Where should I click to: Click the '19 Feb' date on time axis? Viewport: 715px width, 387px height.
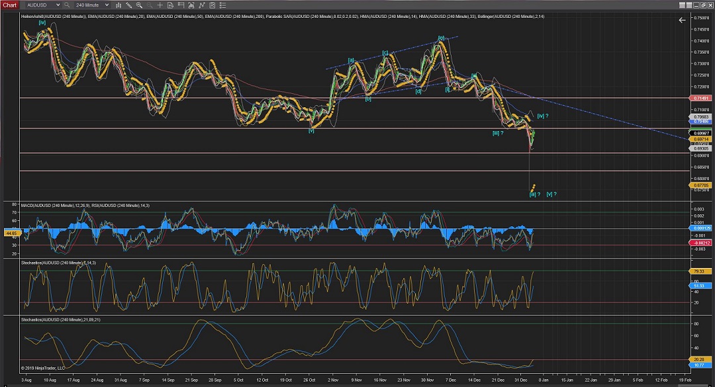point(685,380)
